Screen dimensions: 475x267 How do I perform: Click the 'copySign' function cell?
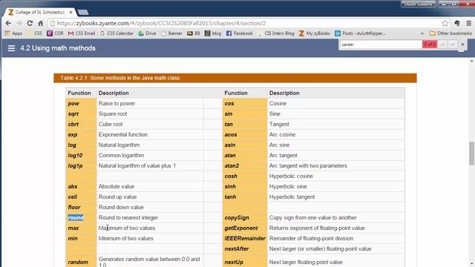pos(245,217)
